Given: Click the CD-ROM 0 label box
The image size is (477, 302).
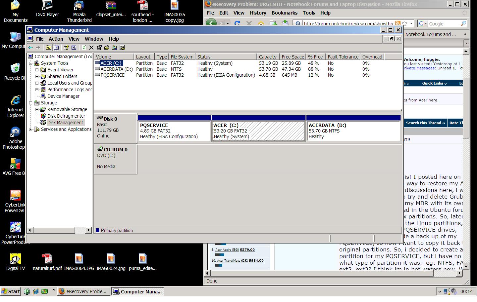Looking at the screenshot, I should (115, 159).
